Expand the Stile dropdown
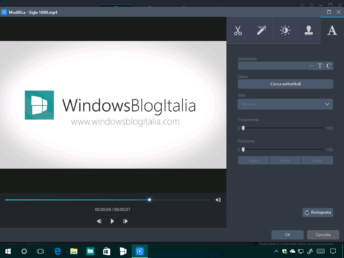Image resolution: width=344 pixels, height=258 pixels. (285, 104)
